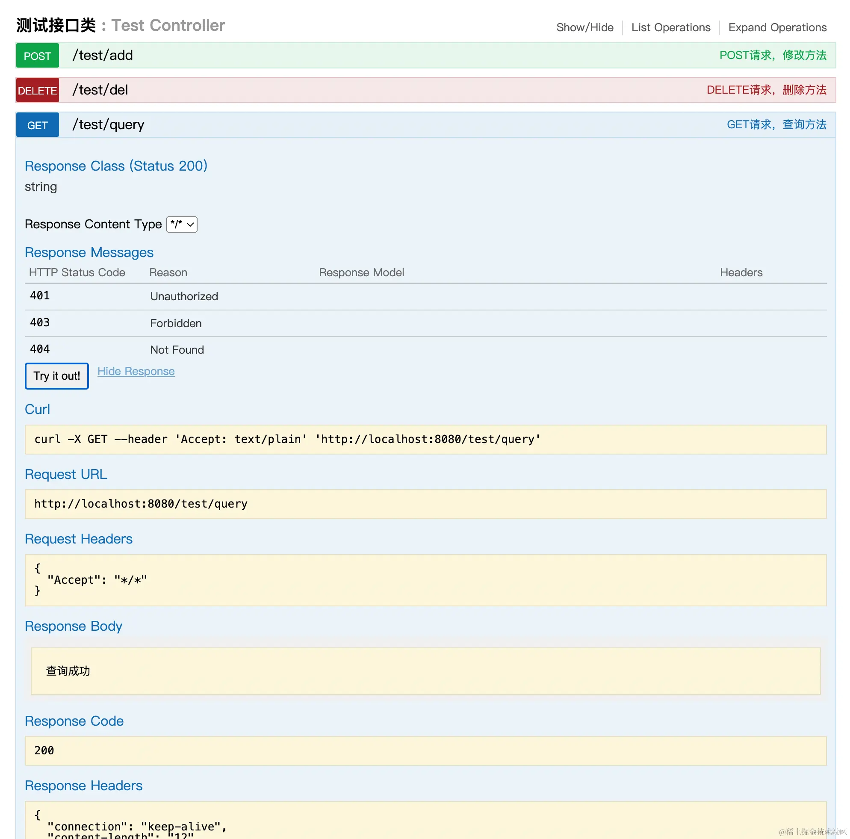
Task: Click the POST请求，修改方法 description
Action: pyautogui.click(x=773, y=56)
